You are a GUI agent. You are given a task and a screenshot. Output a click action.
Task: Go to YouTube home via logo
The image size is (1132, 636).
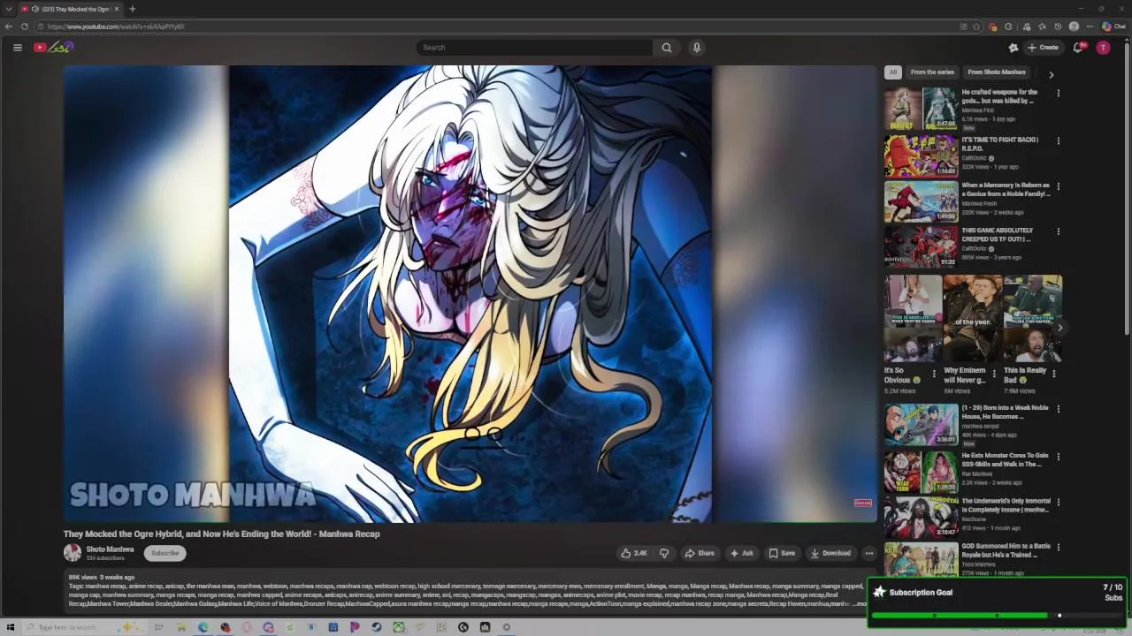(x=53, y=48)
